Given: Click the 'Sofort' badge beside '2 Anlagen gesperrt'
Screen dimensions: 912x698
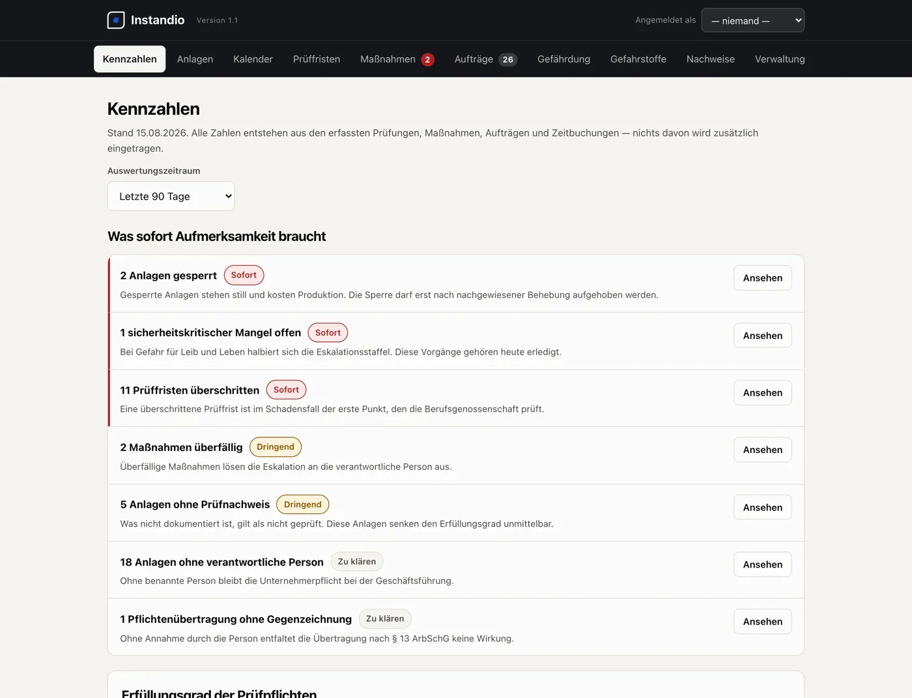Looking at the screenshot, I should coord(244,275).
